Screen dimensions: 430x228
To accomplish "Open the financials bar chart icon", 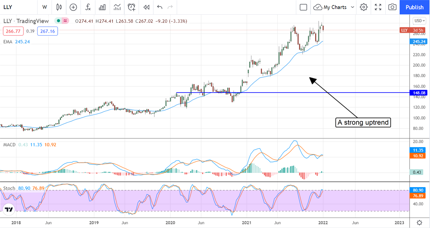I will pos(102,7).
